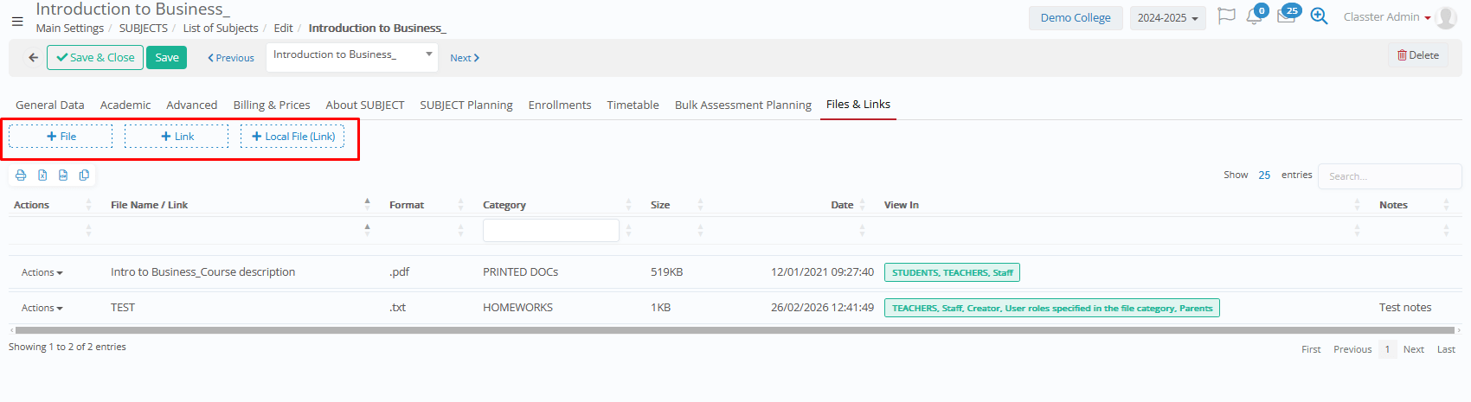
Task: Expand Actions menu for the TEST file
Action: 42,308
